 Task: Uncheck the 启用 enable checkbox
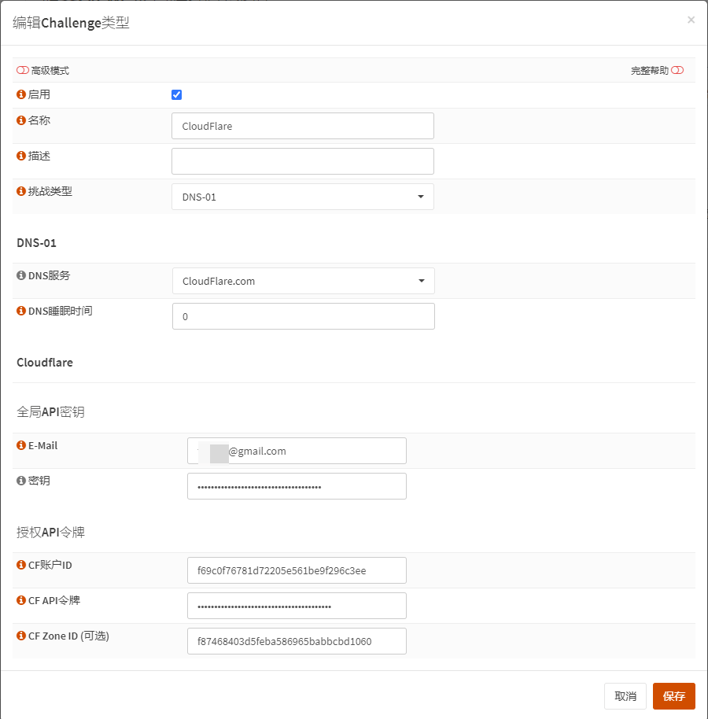pos(176,95)
